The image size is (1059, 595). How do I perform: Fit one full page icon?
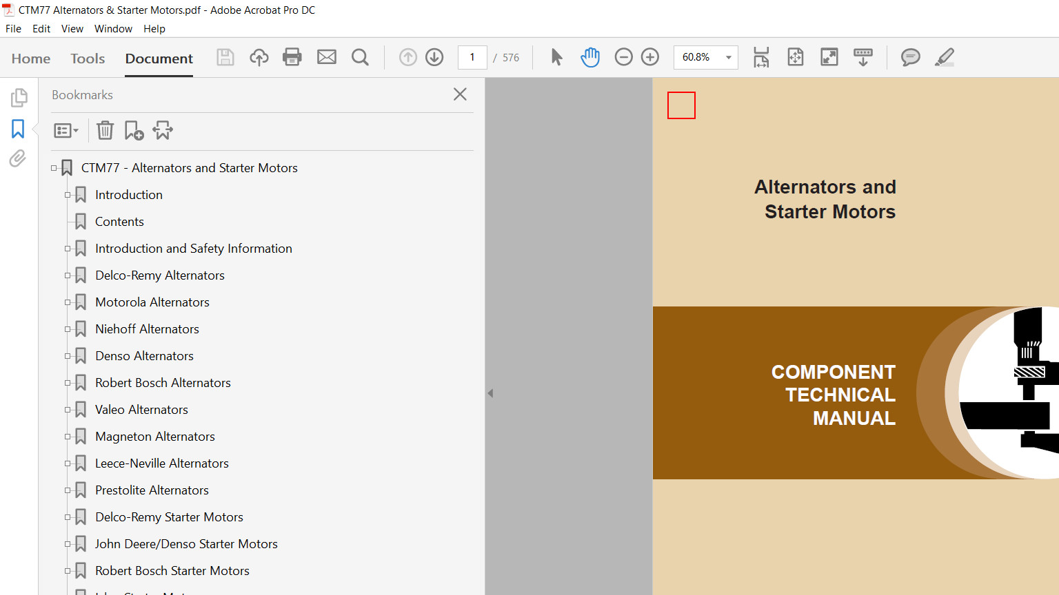(x=796, y=57)
